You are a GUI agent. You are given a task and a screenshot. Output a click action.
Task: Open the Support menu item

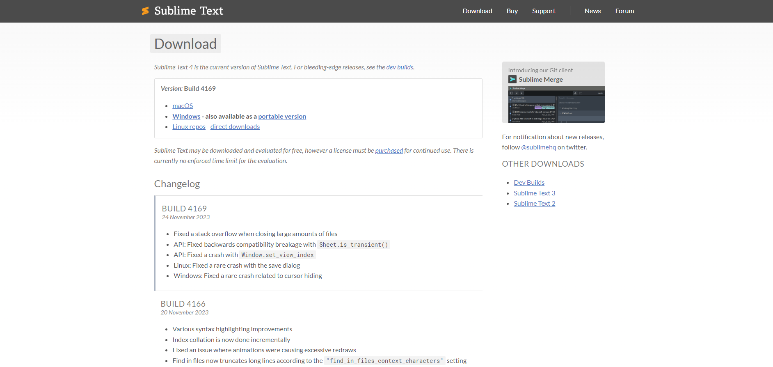coord(544,11)
